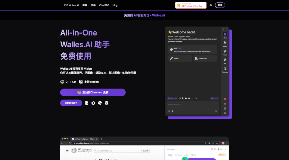This screenshot has width=289, height=160.
Task: Open the Product Hunt badge
Action: pyautogui.click(x=191, y=5)
